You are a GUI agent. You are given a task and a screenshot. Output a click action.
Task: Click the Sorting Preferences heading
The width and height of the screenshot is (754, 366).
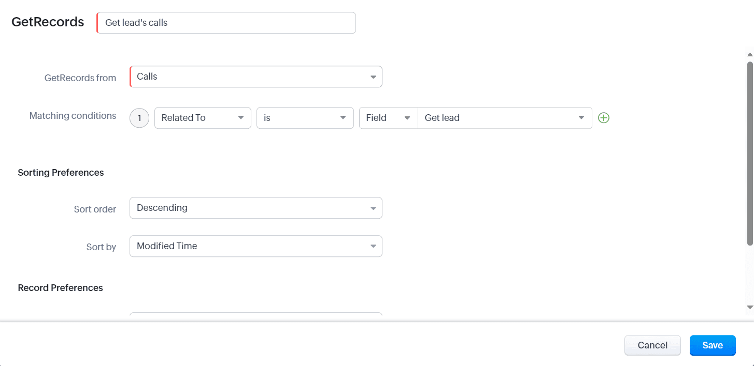click(x=61, y=173)
